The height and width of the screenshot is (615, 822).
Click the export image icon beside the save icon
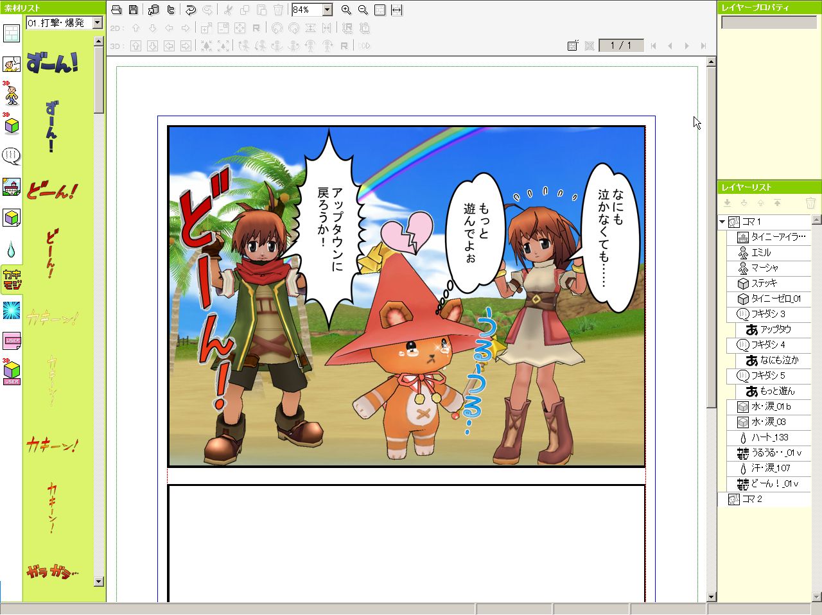[153, 10]
